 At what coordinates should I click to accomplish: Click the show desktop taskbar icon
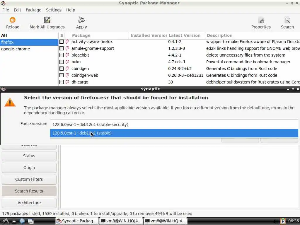click(30, 221)
